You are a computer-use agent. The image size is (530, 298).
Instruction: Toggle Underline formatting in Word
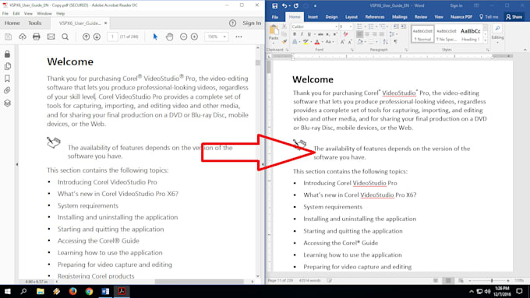coord(309,34)
